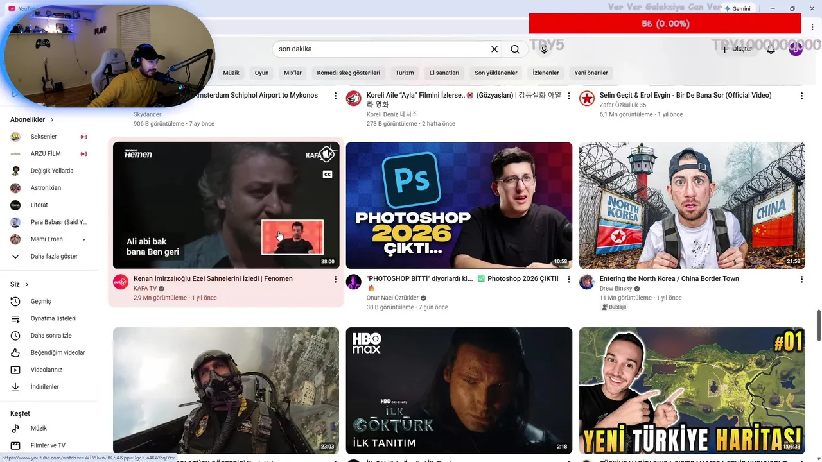
Task: Open Geçmiş history in sidebar
Action: point(49,301)
